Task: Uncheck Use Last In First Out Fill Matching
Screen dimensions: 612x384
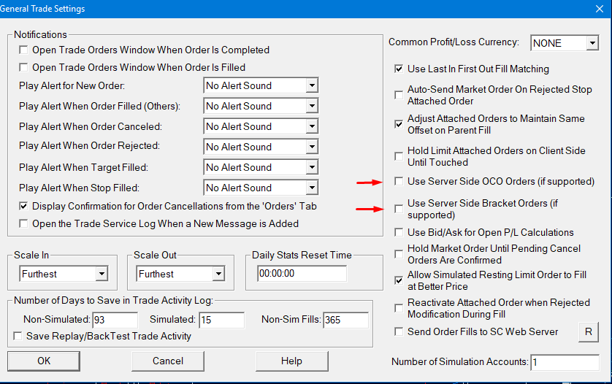Action: point(399,69)
